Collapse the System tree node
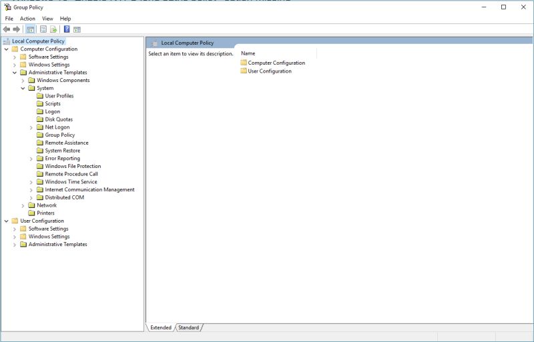The image size is (534, 342). pyautogui.click(x=23, y=88)
